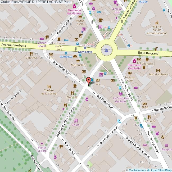The image size is (172, 172).
Task: Select the MK2 Gambetta cinema icon
Action: coord(158,70)
